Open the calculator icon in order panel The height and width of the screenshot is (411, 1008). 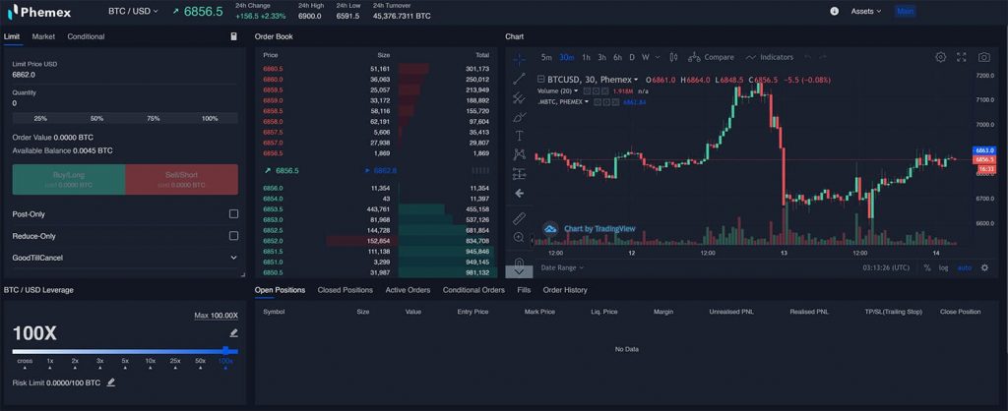[x=234, y=36]
